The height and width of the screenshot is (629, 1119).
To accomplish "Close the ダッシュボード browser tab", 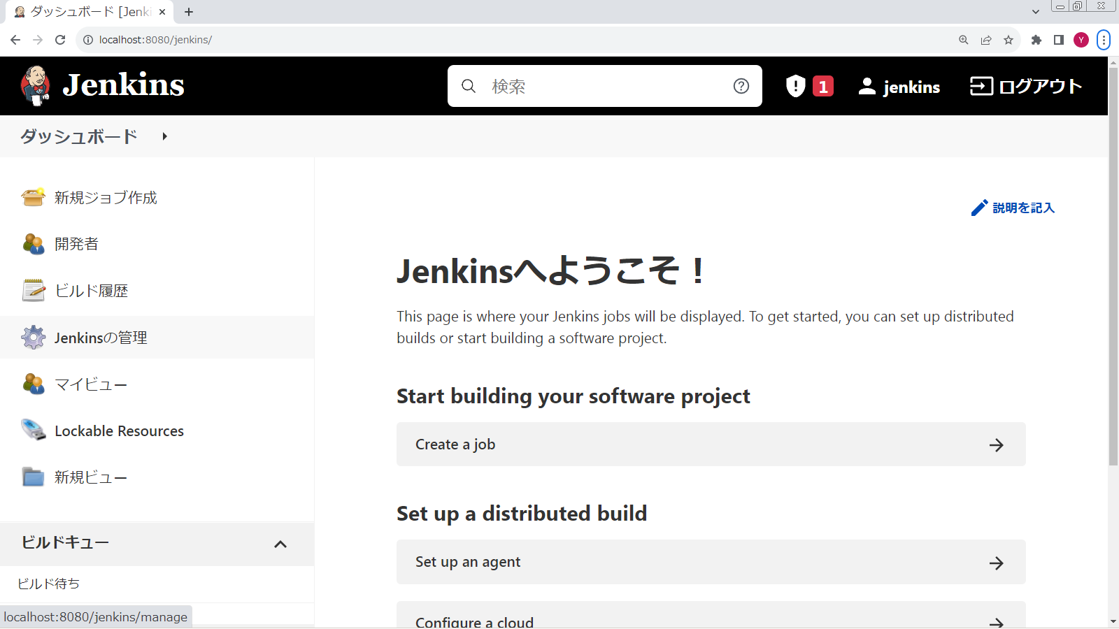I will coord(162,12).
